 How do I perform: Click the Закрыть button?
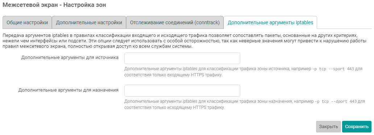pyautogui.click(x=328, y=127)
